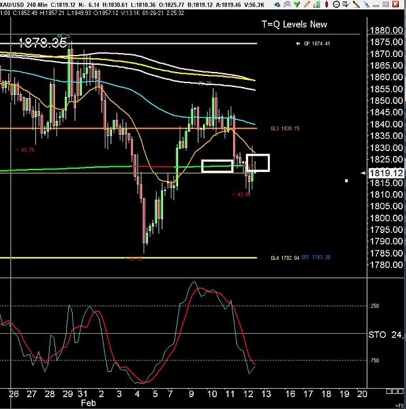Image resolution: width=406 pixels, height=409 pixels.
Task: Click the .750 stochastic level label
Action: pyautogui.click(x=374, y=360)
